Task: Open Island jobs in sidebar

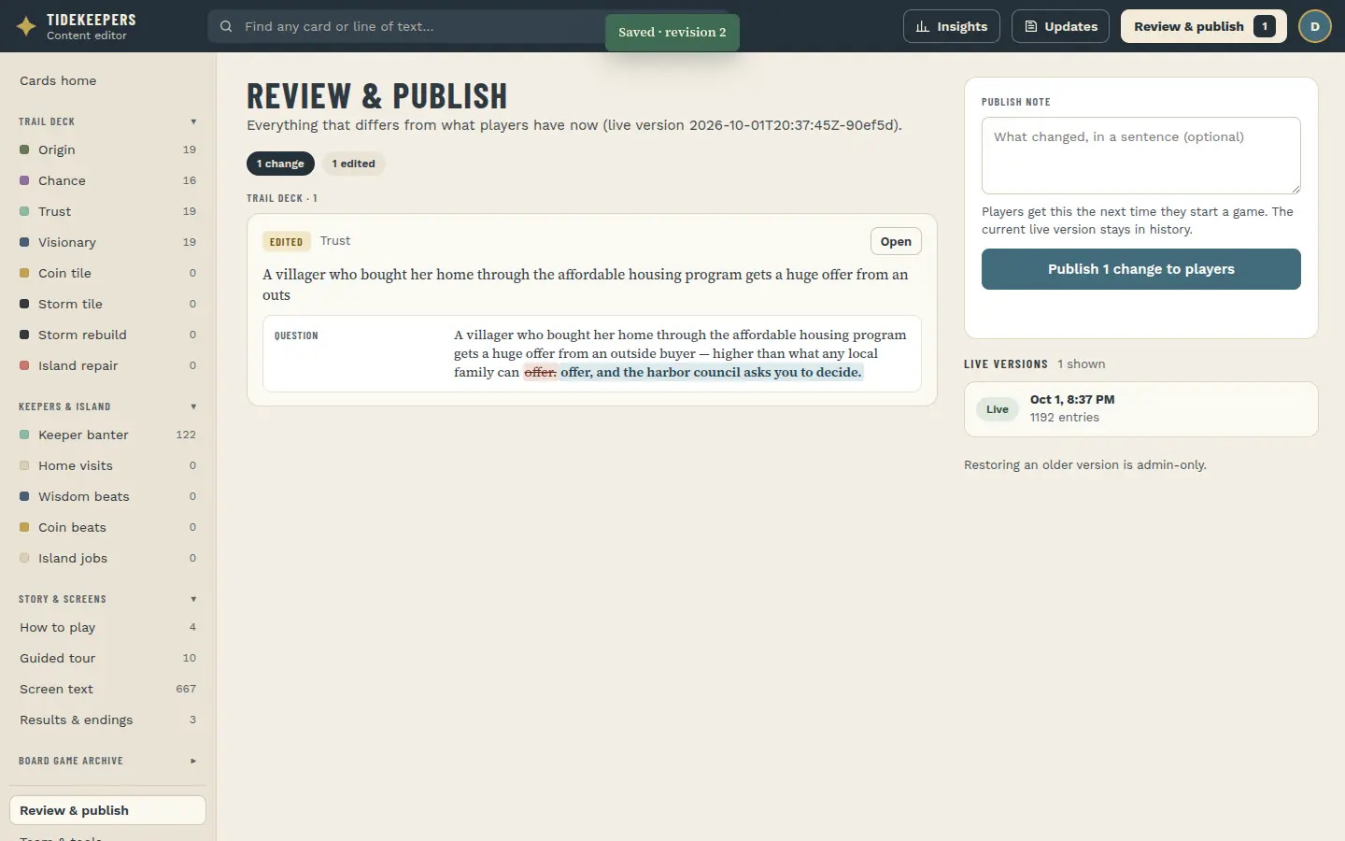Action: pos(107,558)
